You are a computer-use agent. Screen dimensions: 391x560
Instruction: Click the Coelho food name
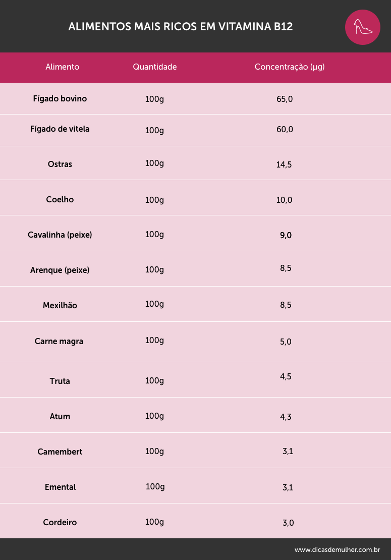click(60, 199)
